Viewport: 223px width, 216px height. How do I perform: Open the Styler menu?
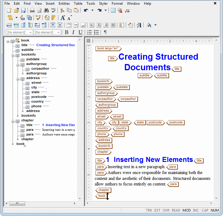[x=103, y=4]
